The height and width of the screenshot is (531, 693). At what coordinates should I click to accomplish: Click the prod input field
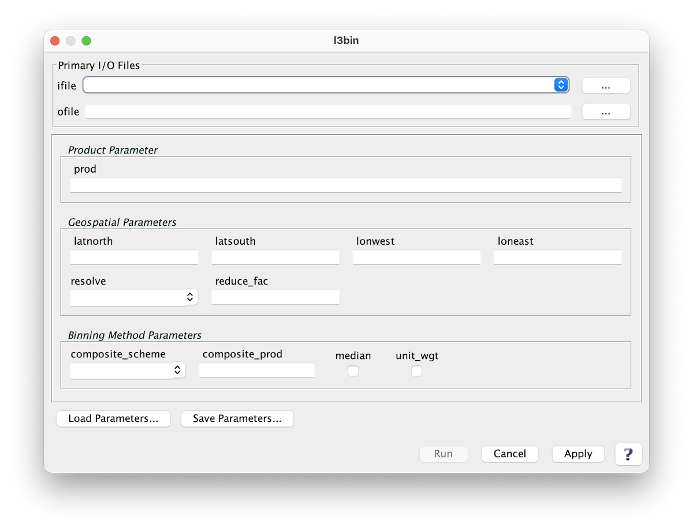click(346, 185)
